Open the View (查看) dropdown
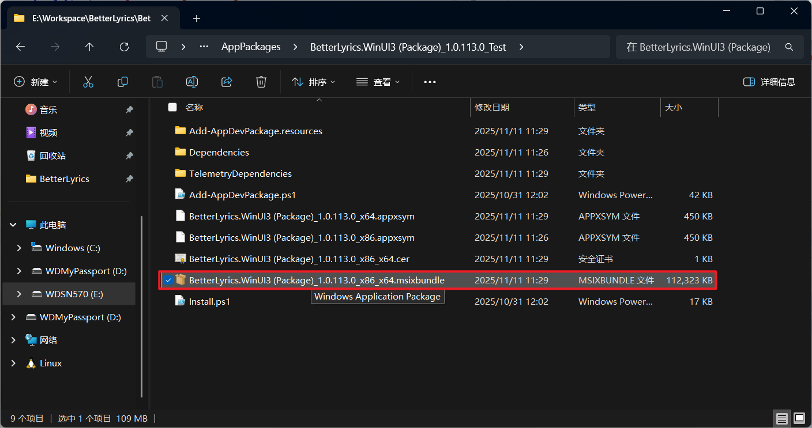Image resolution: width=812 pixels, height=428 pixels. coord(378,82)
